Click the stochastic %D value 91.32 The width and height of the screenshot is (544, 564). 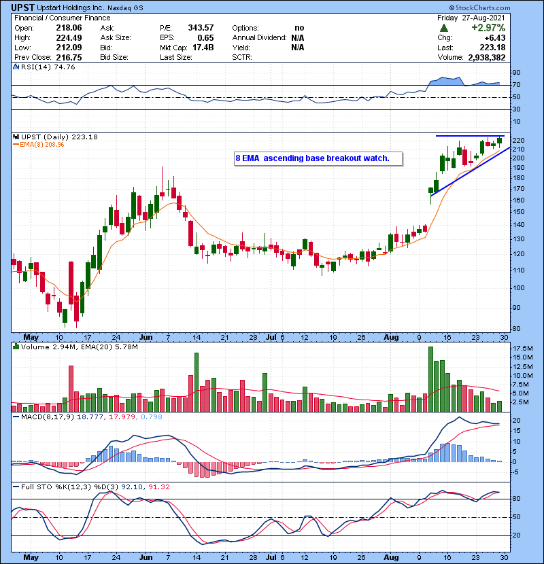(159, 487)
